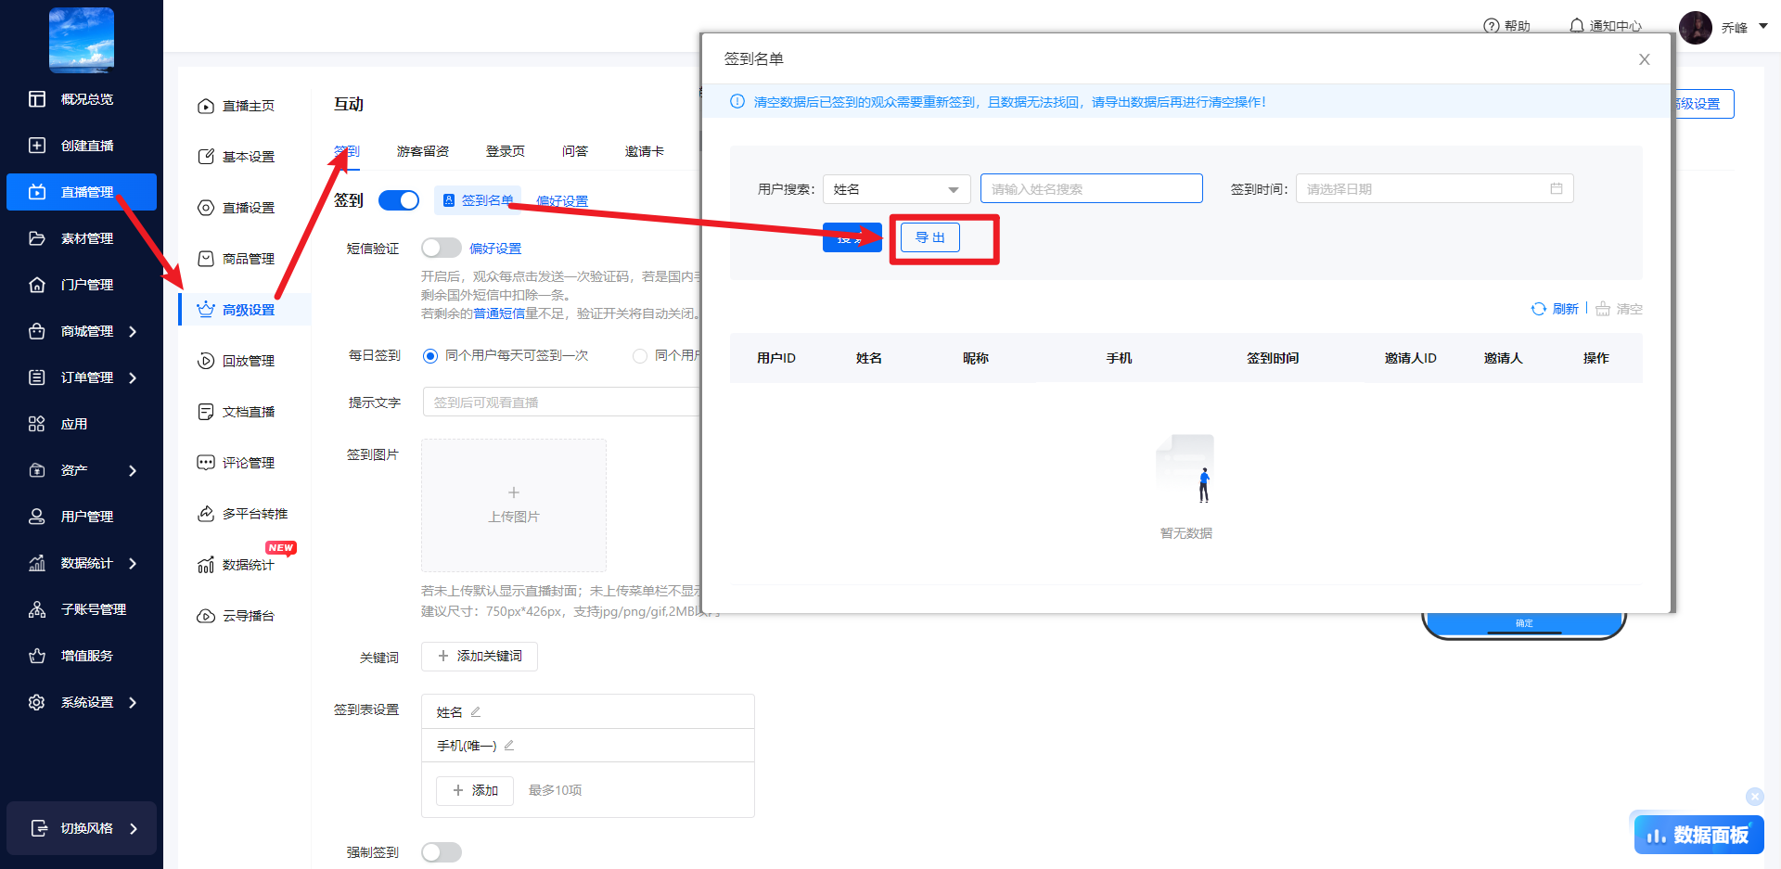Click the refresh icon in sign-in list
The image size is (1781, 869).
[x=1538, y=309]
